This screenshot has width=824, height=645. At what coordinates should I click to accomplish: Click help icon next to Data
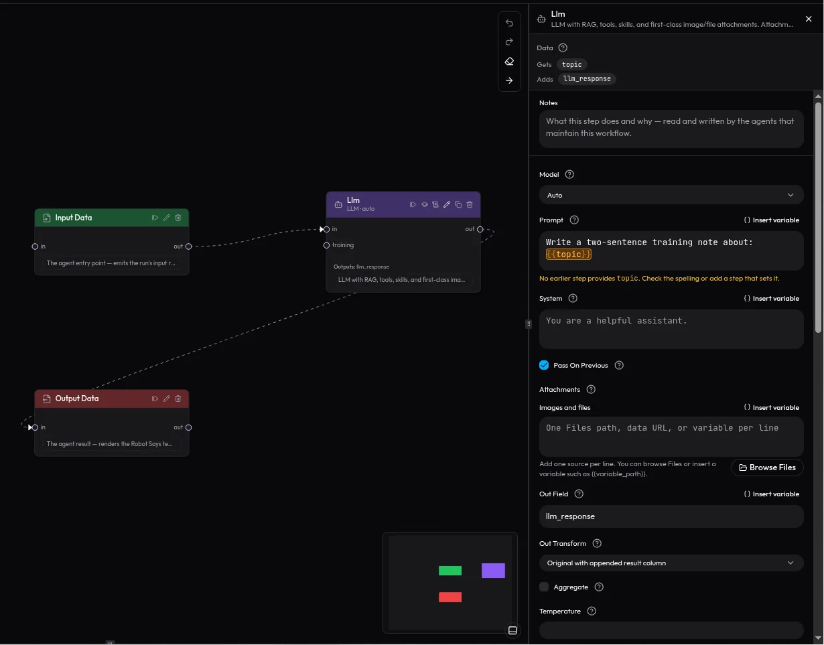coord(563,48)
